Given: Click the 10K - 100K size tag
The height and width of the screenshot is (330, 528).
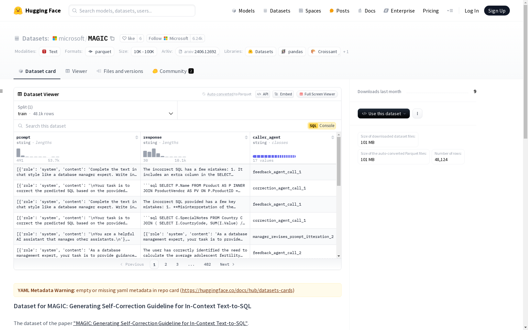Looking at the screenshot, I should 144,52.
